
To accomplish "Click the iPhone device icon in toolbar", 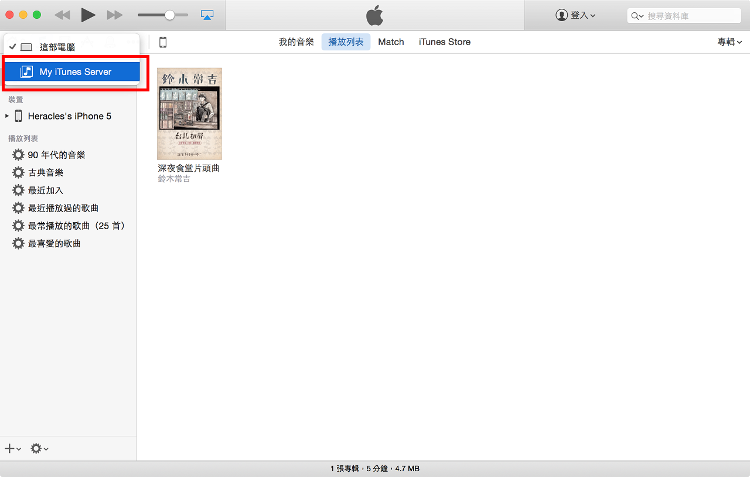I will 163,42.
